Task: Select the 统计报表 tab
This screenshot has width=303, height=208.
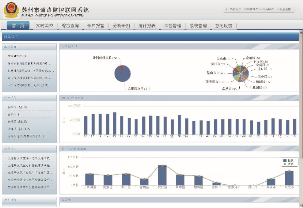Action: pyautogui.click(x=147, y=26)
